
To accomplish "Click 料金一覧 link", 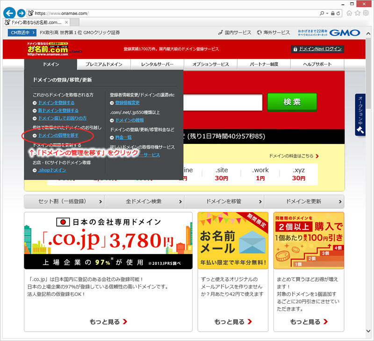I will pos(123,137).
